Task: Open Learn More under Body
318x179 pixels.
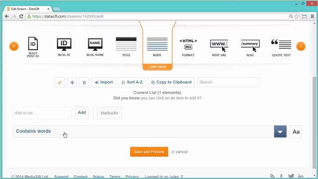Action: pos(158,67)
